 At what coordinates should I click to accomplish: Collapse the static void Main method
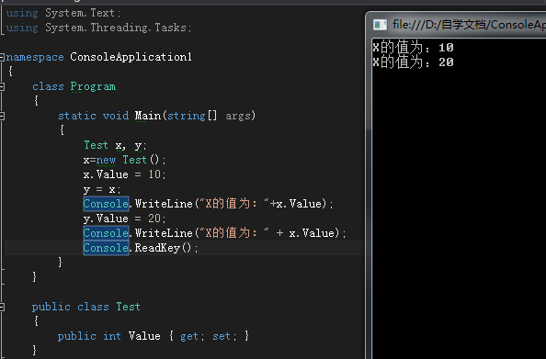click(2, 116)
